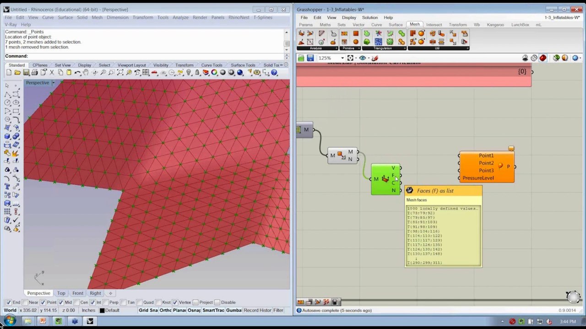Viewport: 586px width, 329px height.
Task: Expand the Primitive panel in Grasshopper ribbon
Action: pyautogui.click(x=360, y=48)
